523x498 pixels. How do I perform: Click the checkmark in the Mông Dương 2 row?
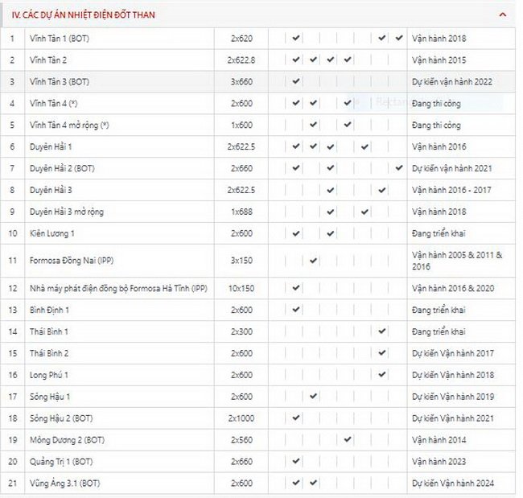pos(348,439)
